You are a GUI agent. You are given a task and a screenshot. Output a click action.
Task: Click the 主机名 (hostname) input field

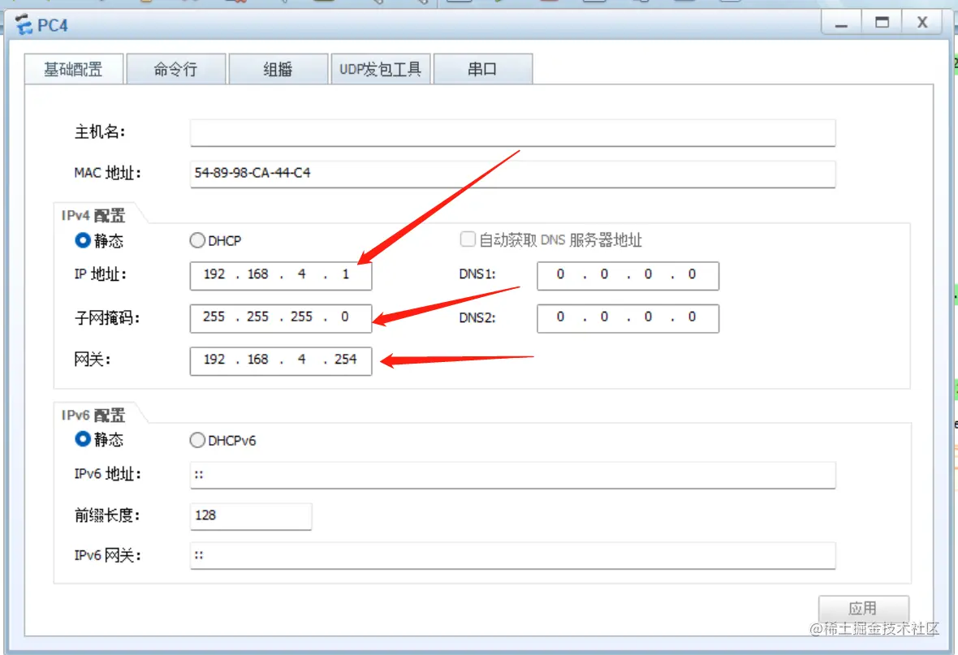point(511,132)
